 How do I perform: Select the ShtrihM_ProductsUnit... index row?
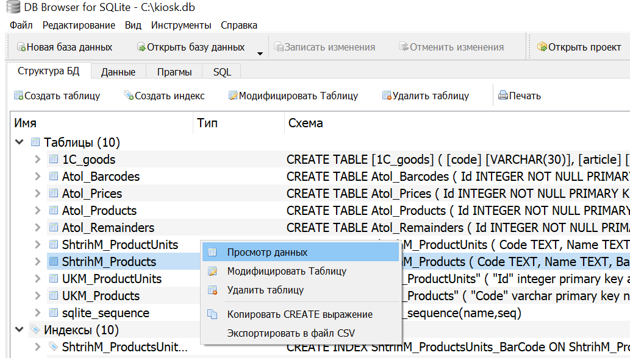coord(124,346)
